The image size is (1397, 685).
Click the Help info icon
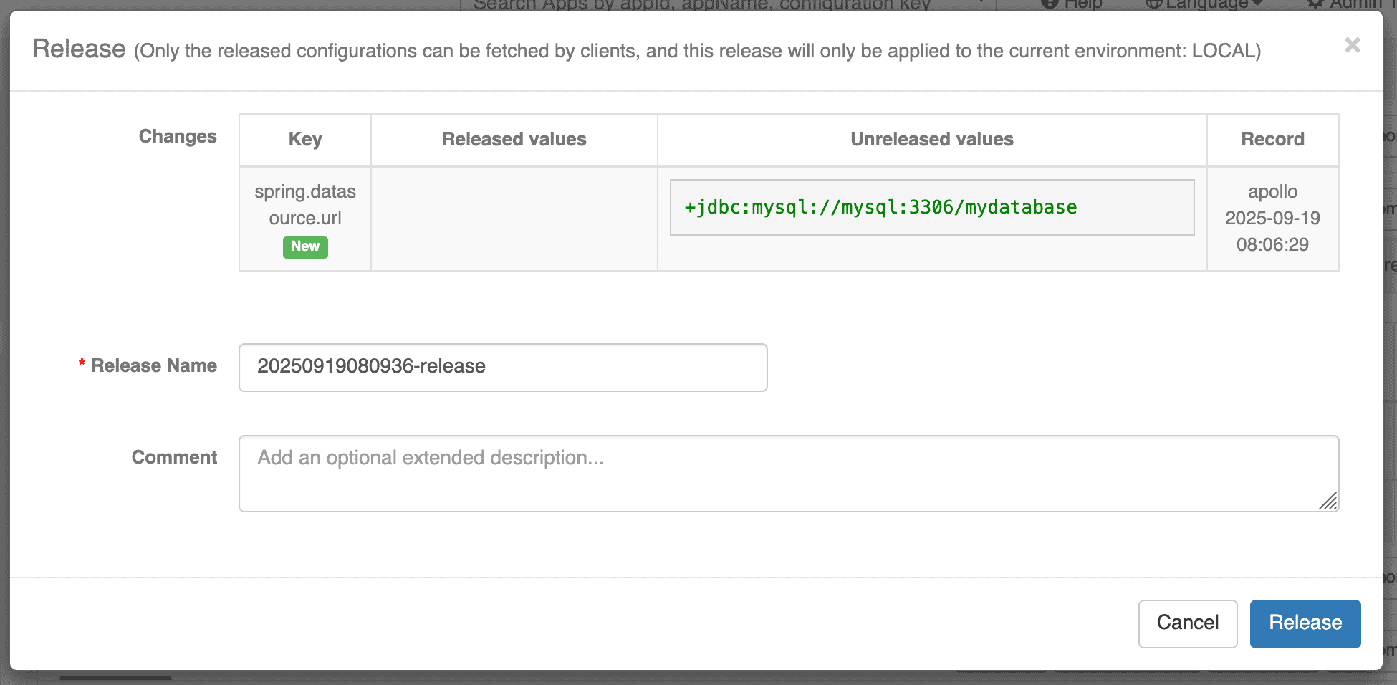click(1050, 4)
